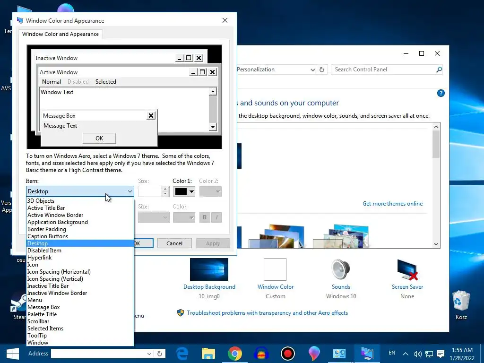Click the network tray icon
484x363 pixels.
(429, 354)
